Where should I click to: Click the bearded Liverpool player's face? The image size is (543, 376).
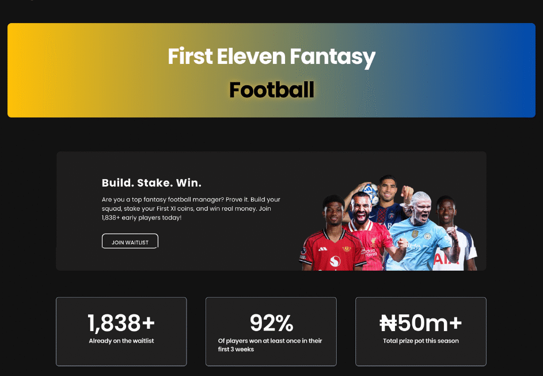360,210
